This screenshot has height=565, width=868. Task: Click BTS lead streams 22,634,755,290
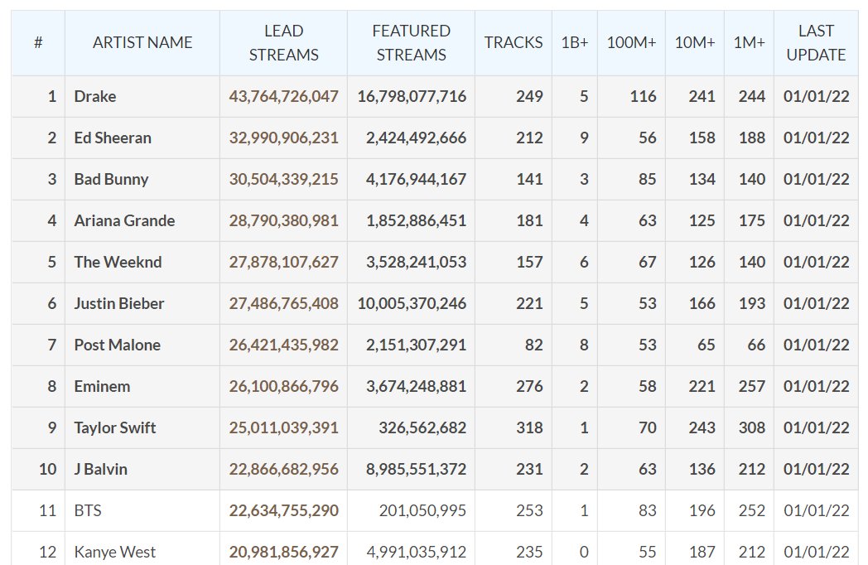pyautogui.click(x=283, y=510)
